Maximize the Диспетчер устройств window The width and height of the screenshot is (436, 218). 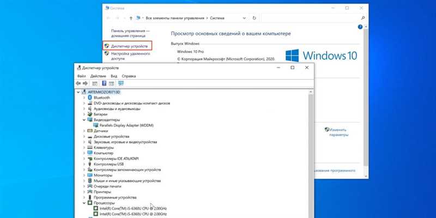click(x=292, y=68)
